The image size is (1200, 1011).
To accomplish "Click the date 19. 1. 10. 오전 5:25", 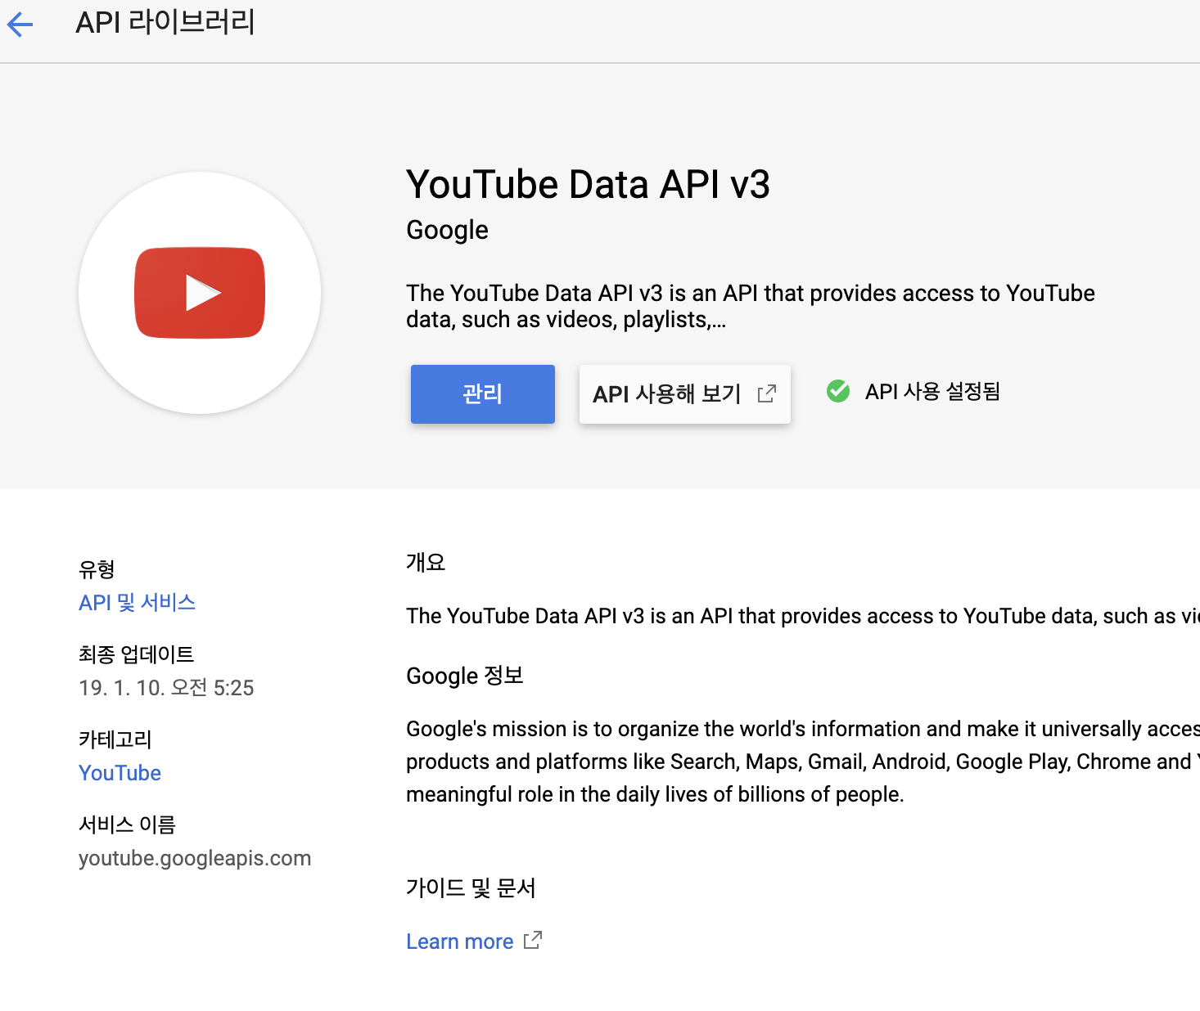I will pyautogui.click(x=166, y=688).
